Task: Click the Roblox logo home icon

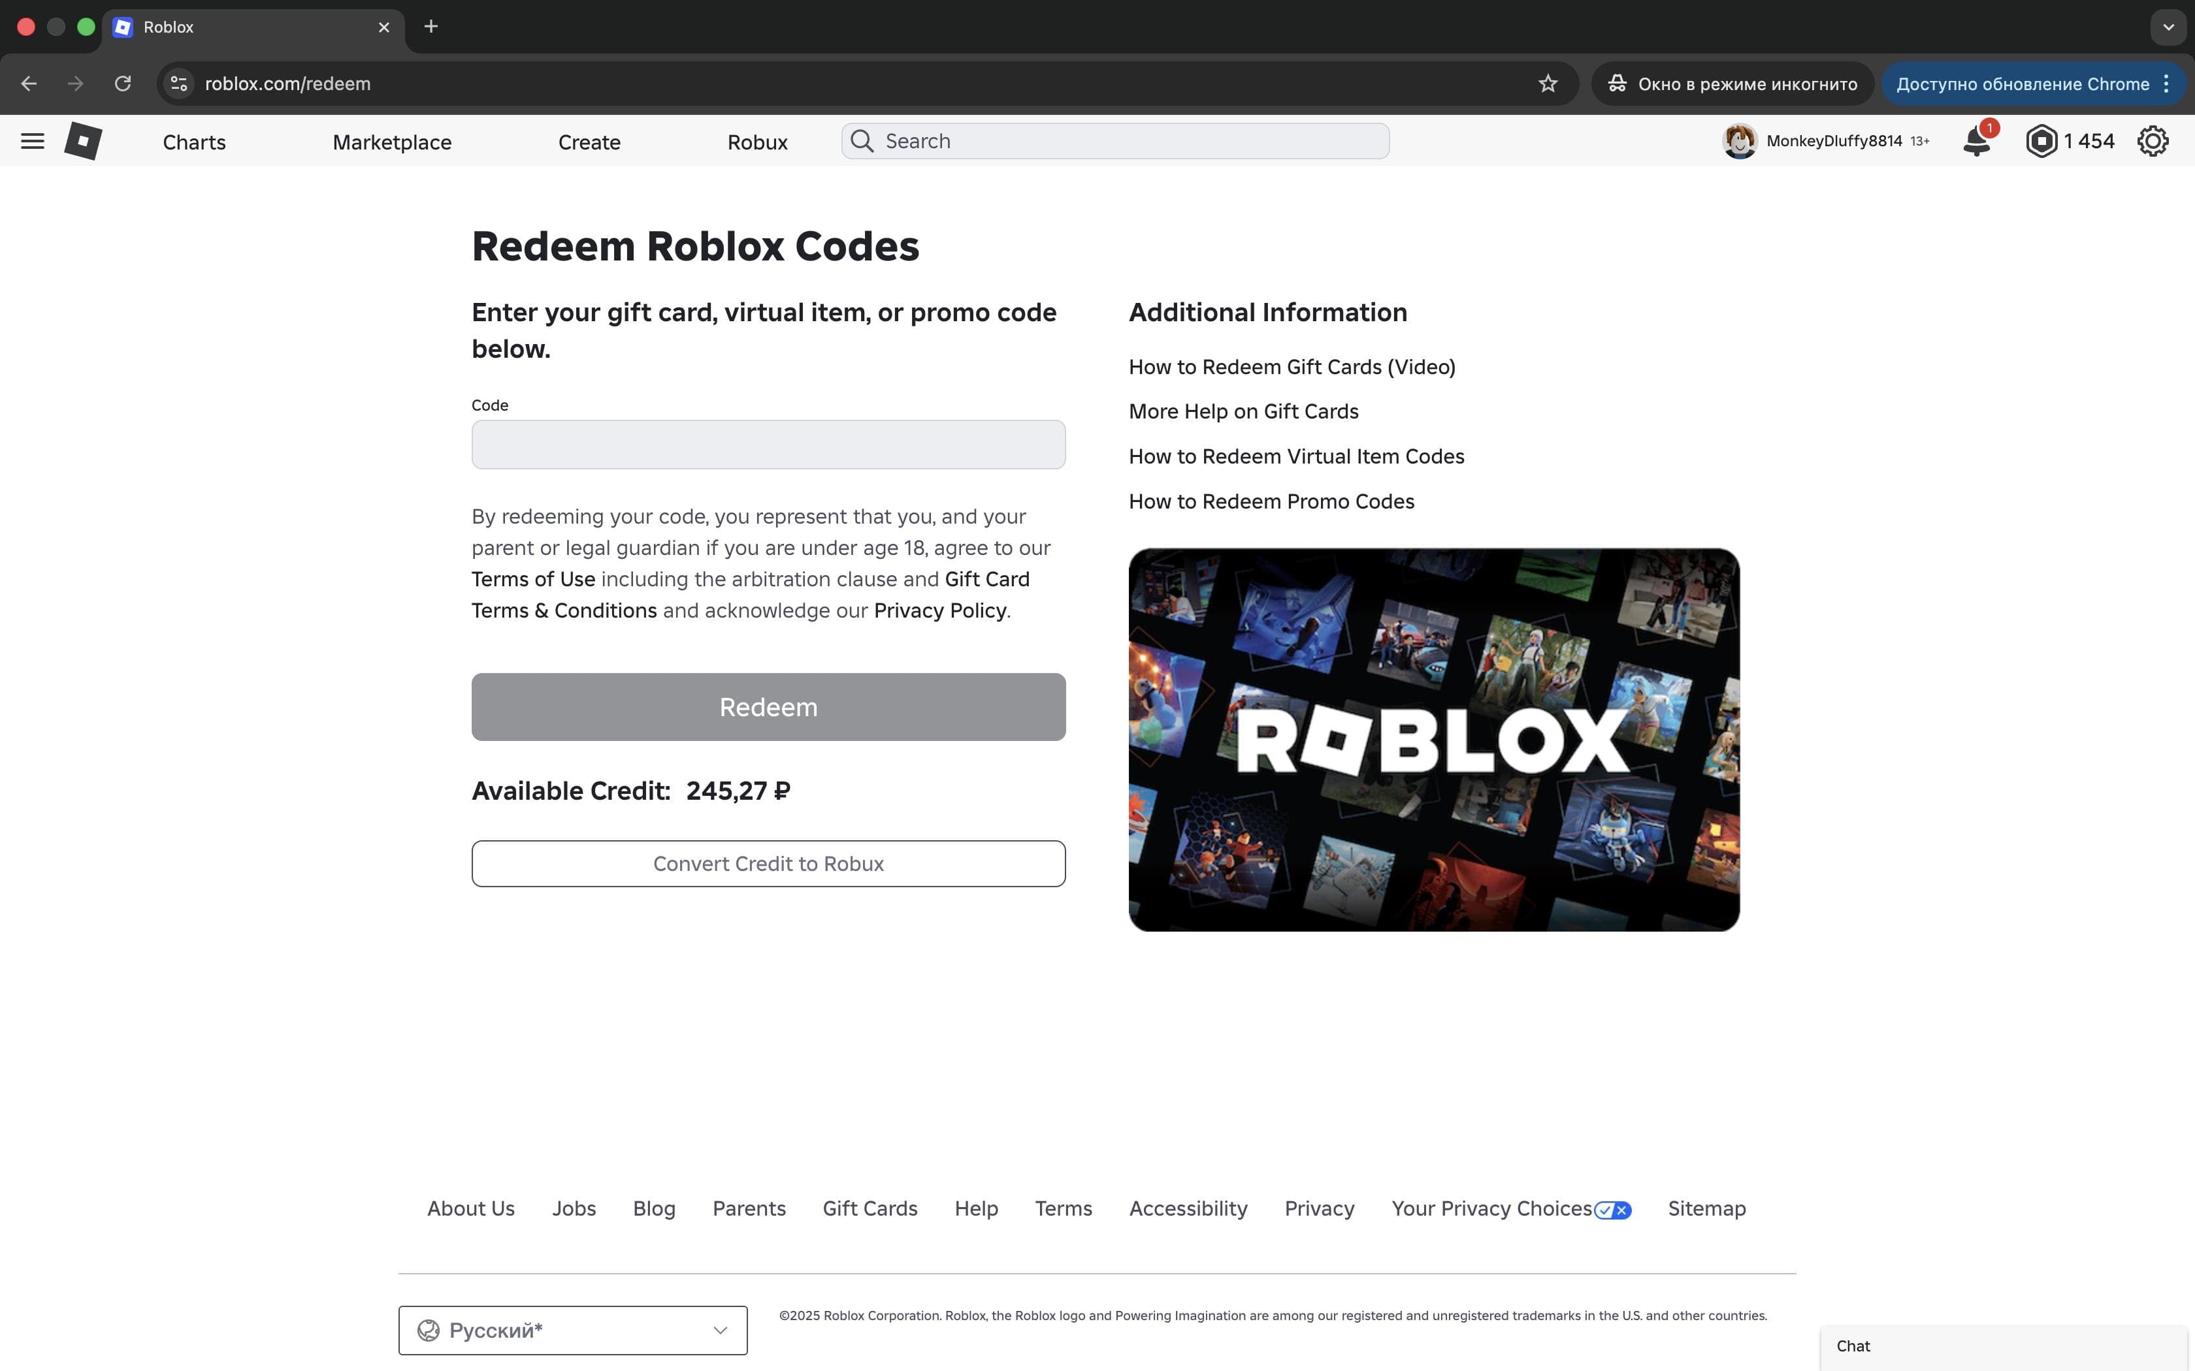Action: (x=82, y=140)
